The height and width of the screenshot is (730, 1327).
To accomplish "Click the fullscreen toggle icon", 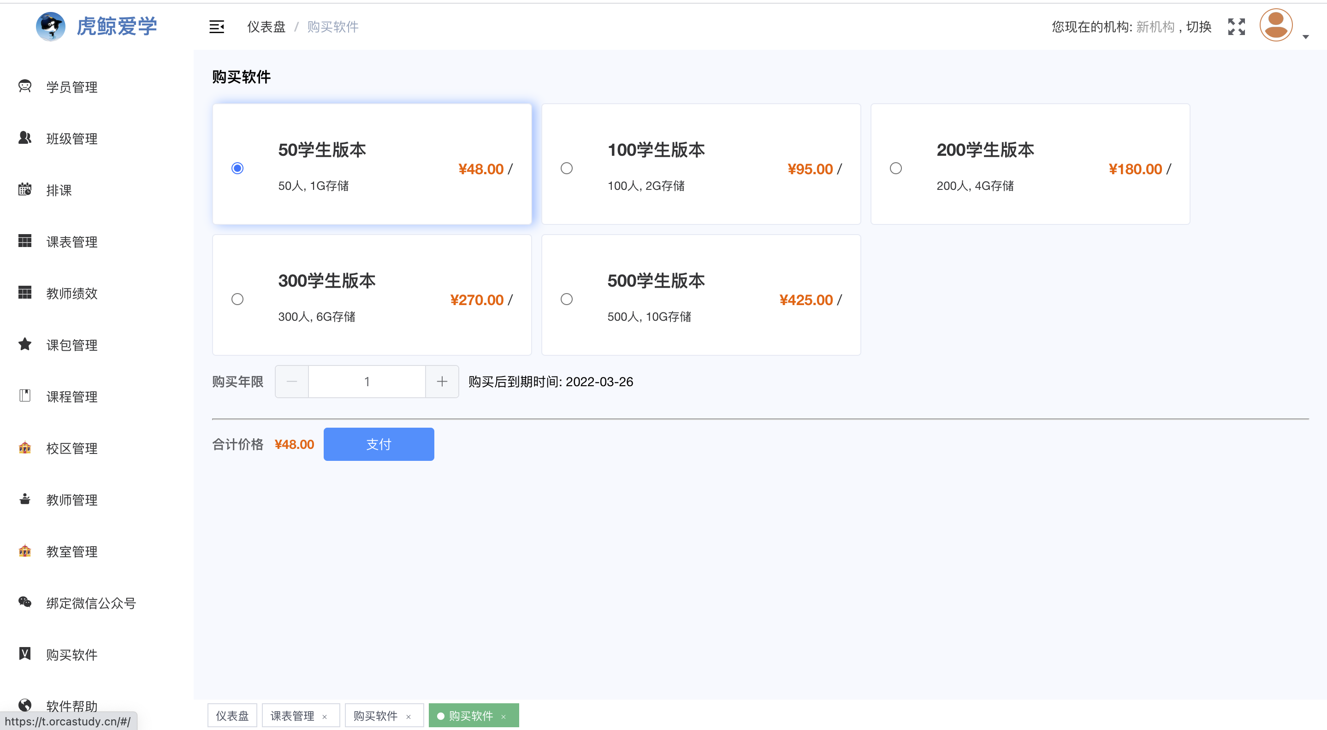I will [x=1236, y=27].
